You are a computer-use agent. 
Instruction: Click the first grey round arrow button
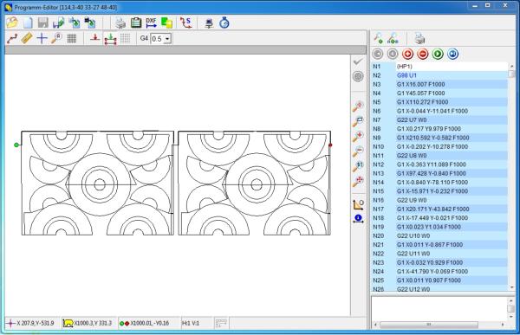377,54
